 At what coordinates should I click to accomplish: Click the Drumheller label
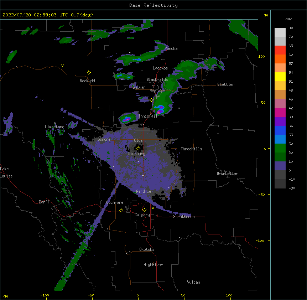[227, 174]
